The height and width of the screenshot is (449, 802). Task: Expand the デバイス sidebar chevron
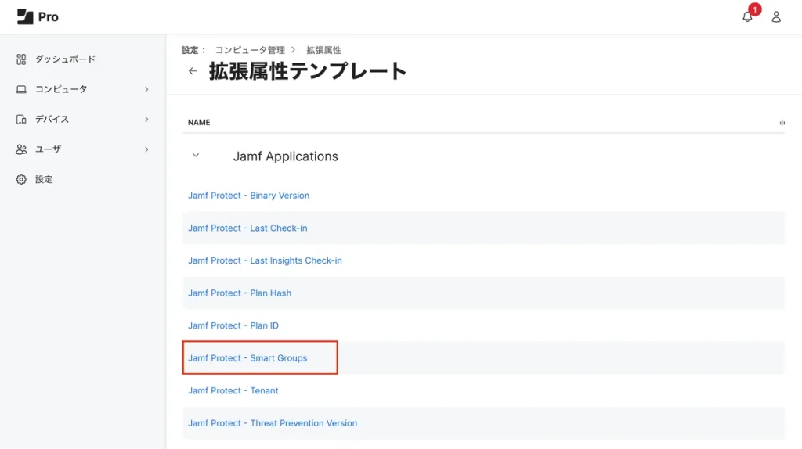[x=146, y=119]
